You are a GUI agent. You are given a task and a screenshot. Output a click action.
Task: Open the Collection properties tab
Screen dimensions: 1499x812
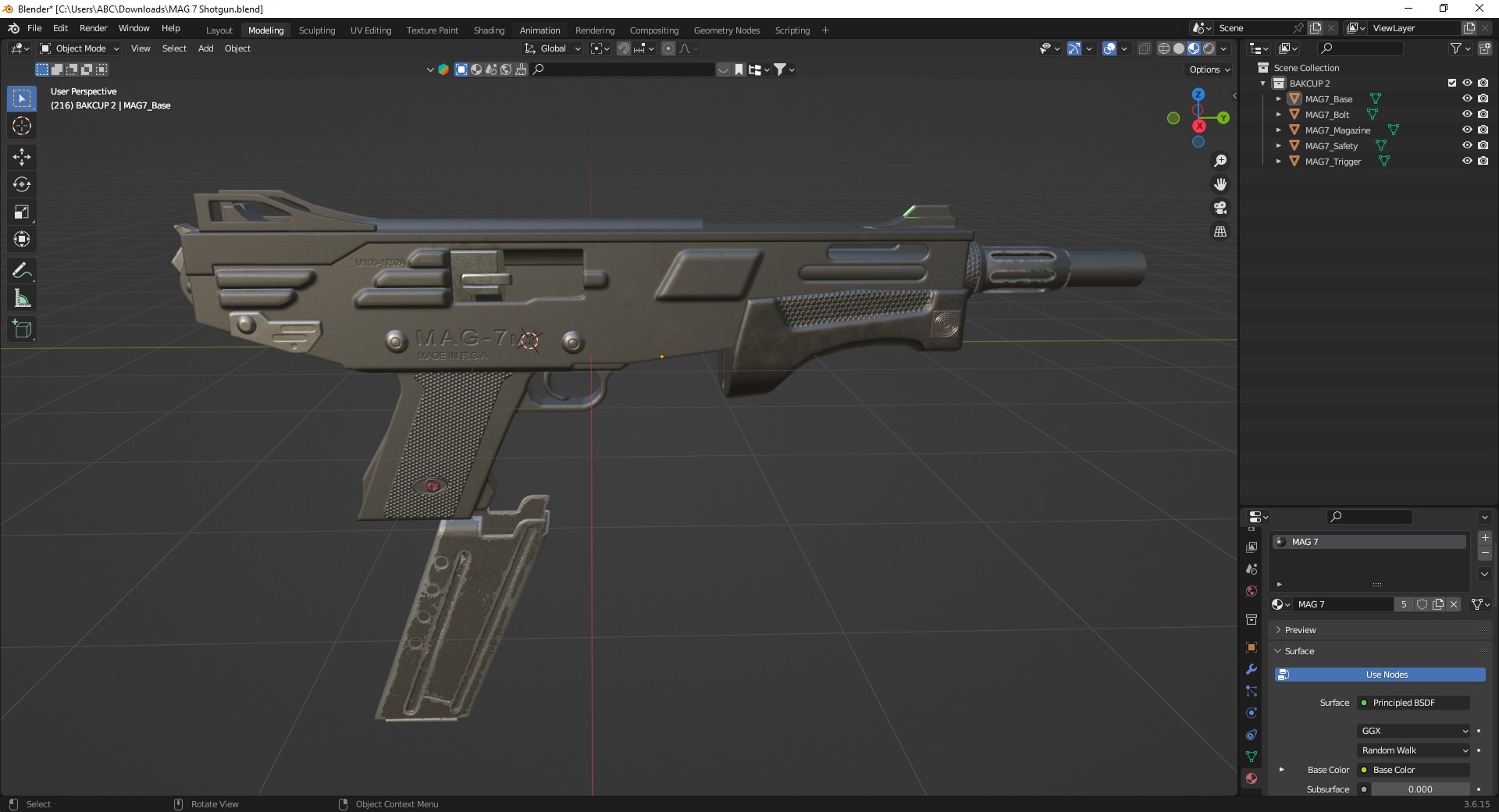click(x=1252, y=620)
